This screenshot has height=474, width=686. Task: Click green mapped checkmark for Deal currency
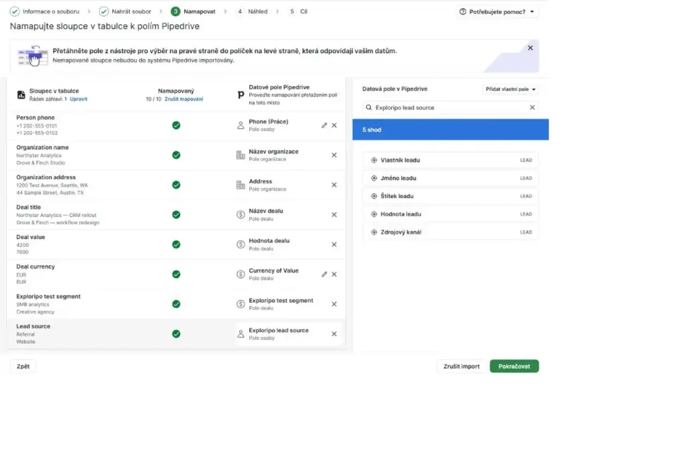coord(176,274)
